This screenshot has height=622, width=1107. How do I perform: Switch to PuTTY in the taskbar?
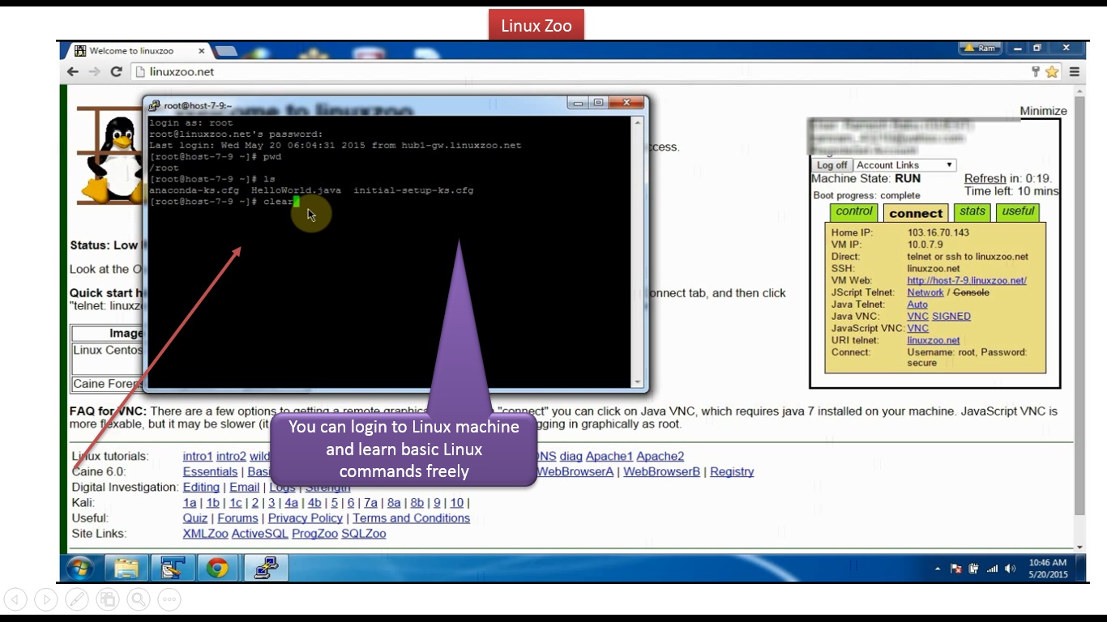(x=267, y=568)
